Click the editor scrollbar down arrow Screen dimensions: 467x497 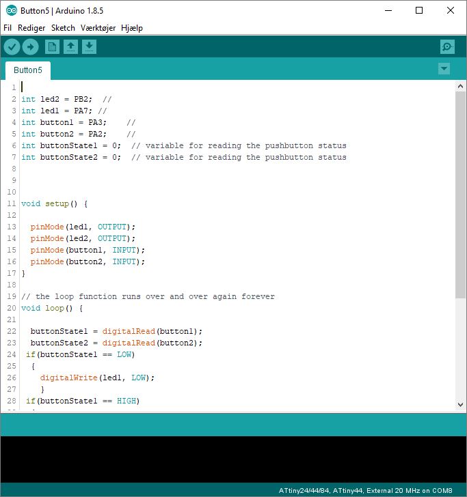460,404
